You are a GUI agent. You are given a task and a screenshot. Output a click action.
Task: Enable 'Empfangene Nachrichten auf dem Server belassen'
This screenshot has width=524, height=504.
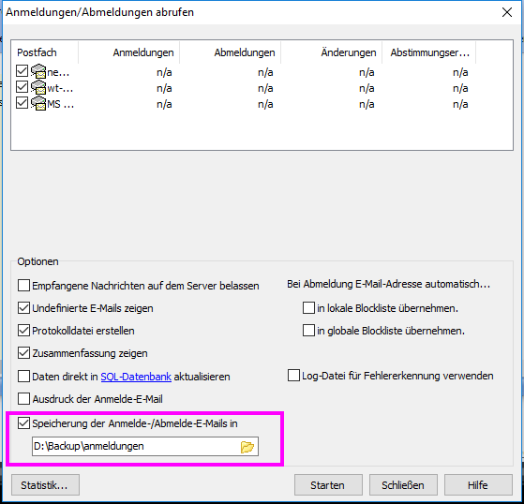pos(23,286)
